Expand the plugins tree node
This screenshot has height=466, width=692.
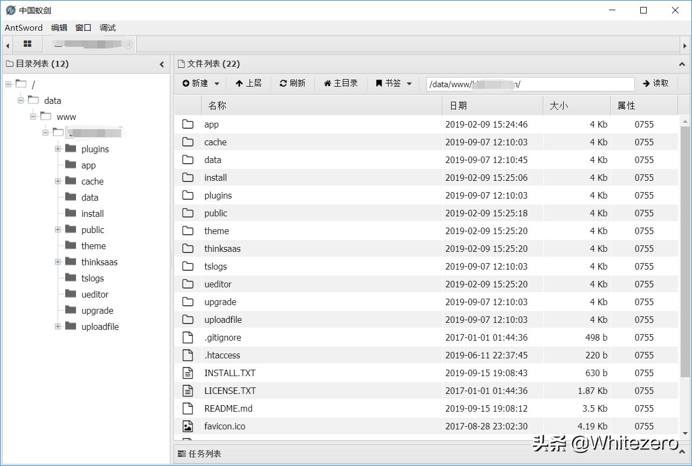[58, 149]
